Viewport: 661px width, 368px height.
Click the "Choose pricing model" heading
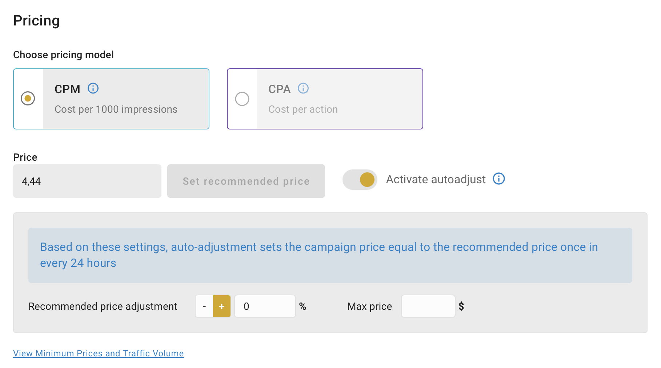pyautogui.click(x=63, y=55)
